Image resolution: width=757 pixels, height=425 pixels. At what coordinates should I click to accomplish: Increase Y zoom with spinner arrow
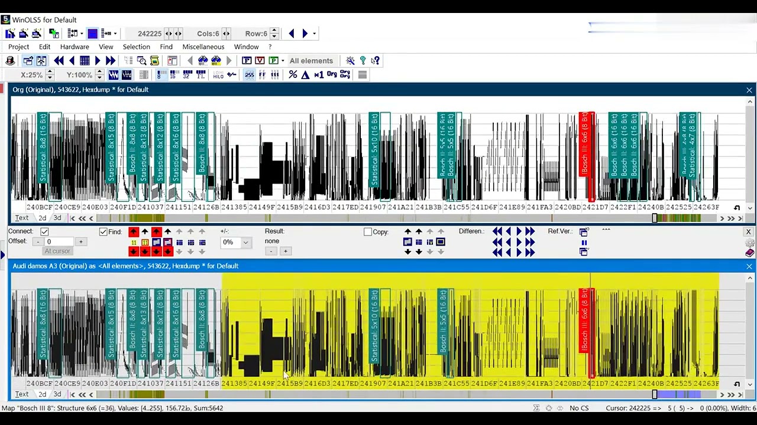[x=99, y=72]
